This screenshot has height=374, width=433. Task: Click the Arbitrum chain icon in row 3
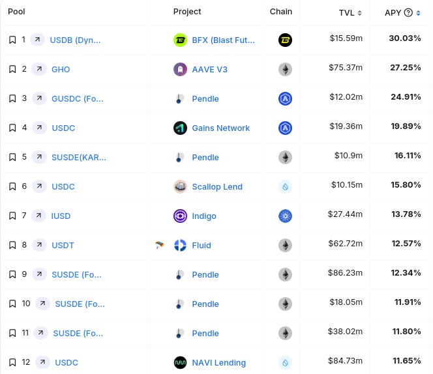point(285,98)
